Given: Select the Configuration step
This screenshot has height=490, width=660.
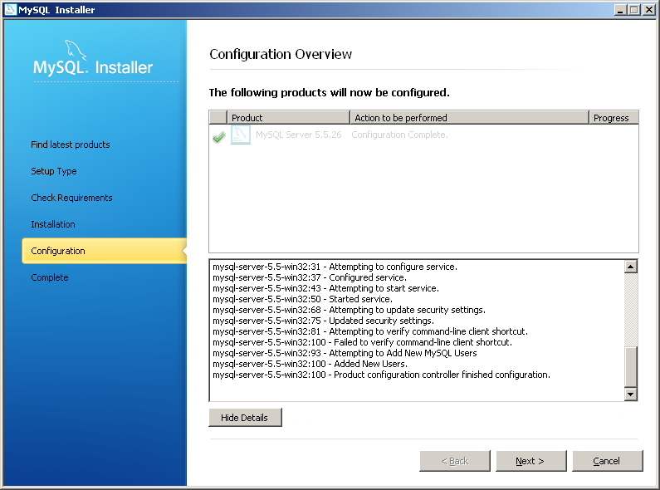Looking at the screenshot, I should 105,251.
